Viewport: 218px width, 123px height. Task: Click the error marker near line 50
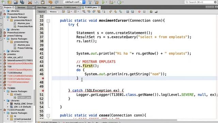[43, 91]
